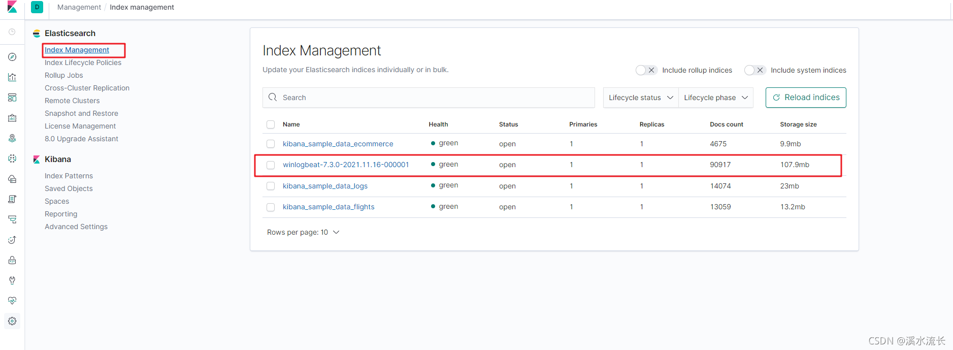The image size is (953, 350).
Task: Check the kibana_sample_data_logs row checkbox
Action: click(x=271, y=186)
